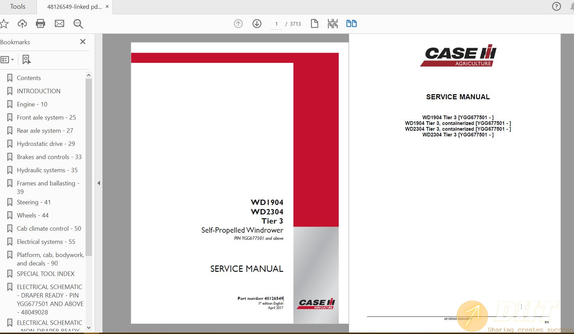Open the Tools tab
The width and height of the screenshot is (574, 334).
click(18, 6)
